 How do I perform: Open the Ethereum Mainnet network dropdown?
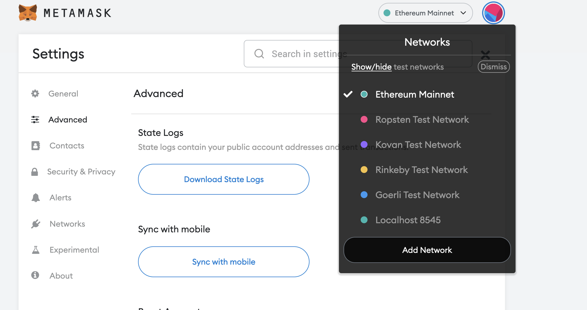point(424,13)
